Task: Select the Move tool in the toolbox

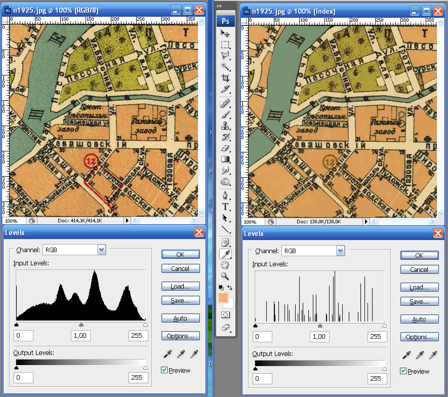Action: click(225, 33)
